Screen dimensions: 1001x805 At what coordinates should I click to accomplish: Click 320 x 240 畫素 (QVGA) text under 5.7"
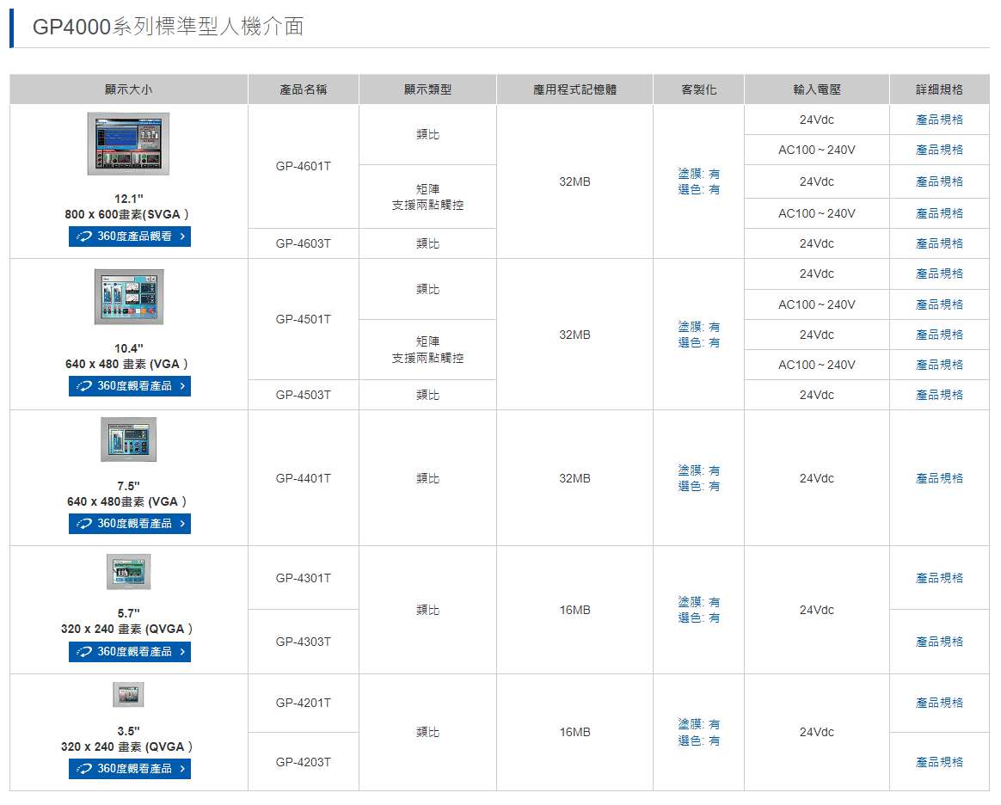click(126, 629)
